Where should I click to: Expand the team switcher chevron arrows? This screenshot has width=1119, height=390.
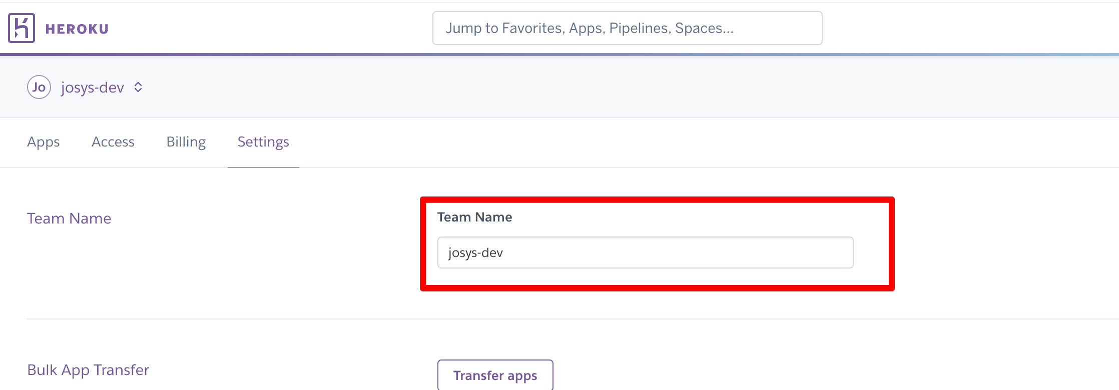(x=138, y=87)
